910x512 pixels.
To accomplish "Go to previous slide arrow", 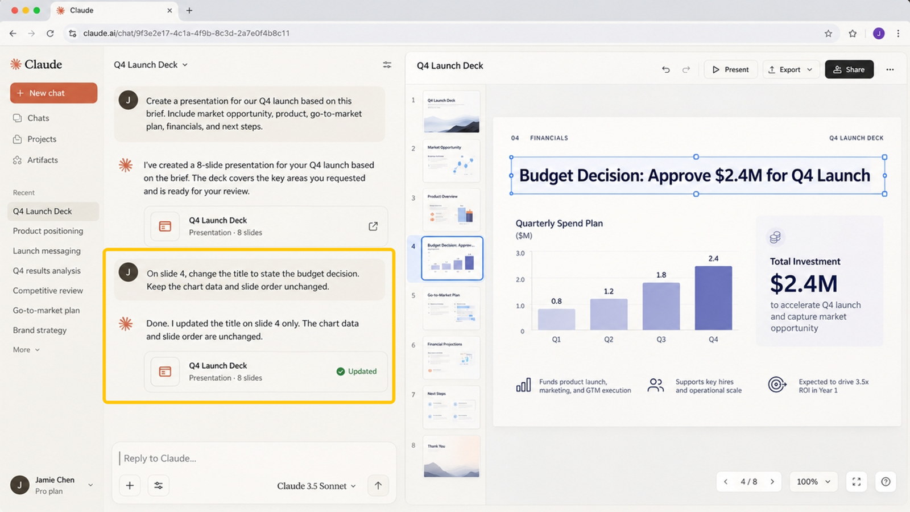I will 726,482.
